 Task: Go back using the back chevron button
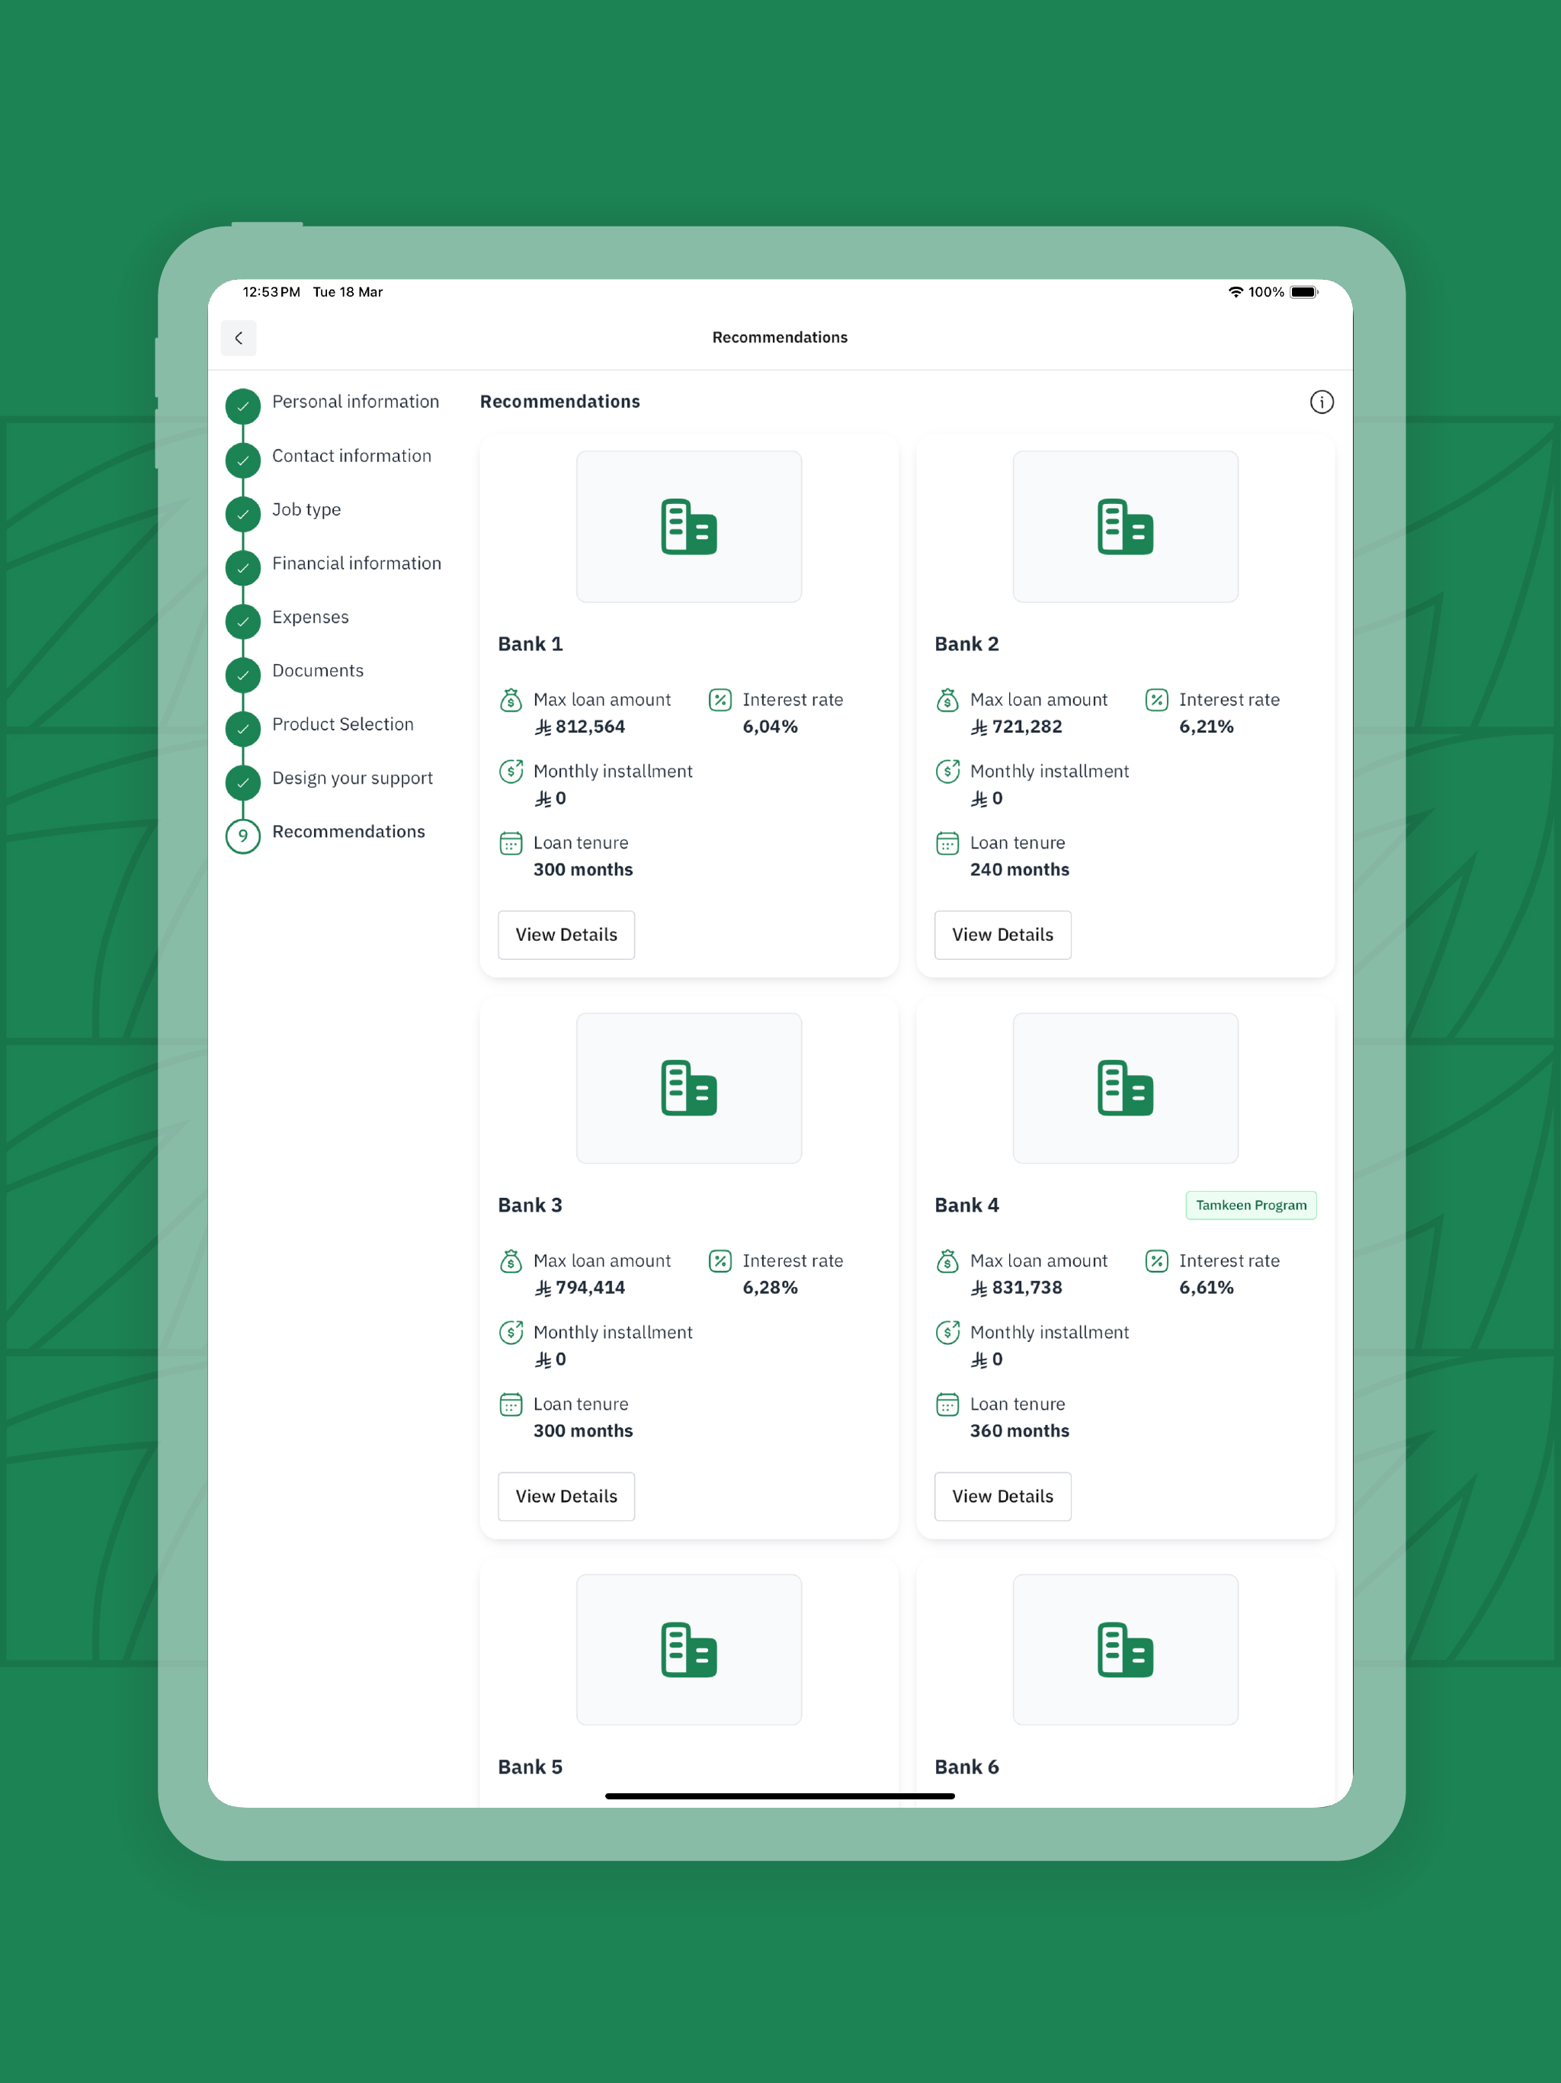coord(239,338)
